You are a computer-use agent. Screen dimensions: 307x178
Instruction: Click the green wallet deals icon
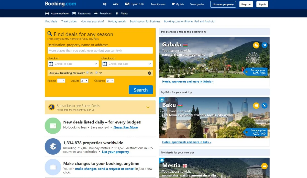(53, 126)
